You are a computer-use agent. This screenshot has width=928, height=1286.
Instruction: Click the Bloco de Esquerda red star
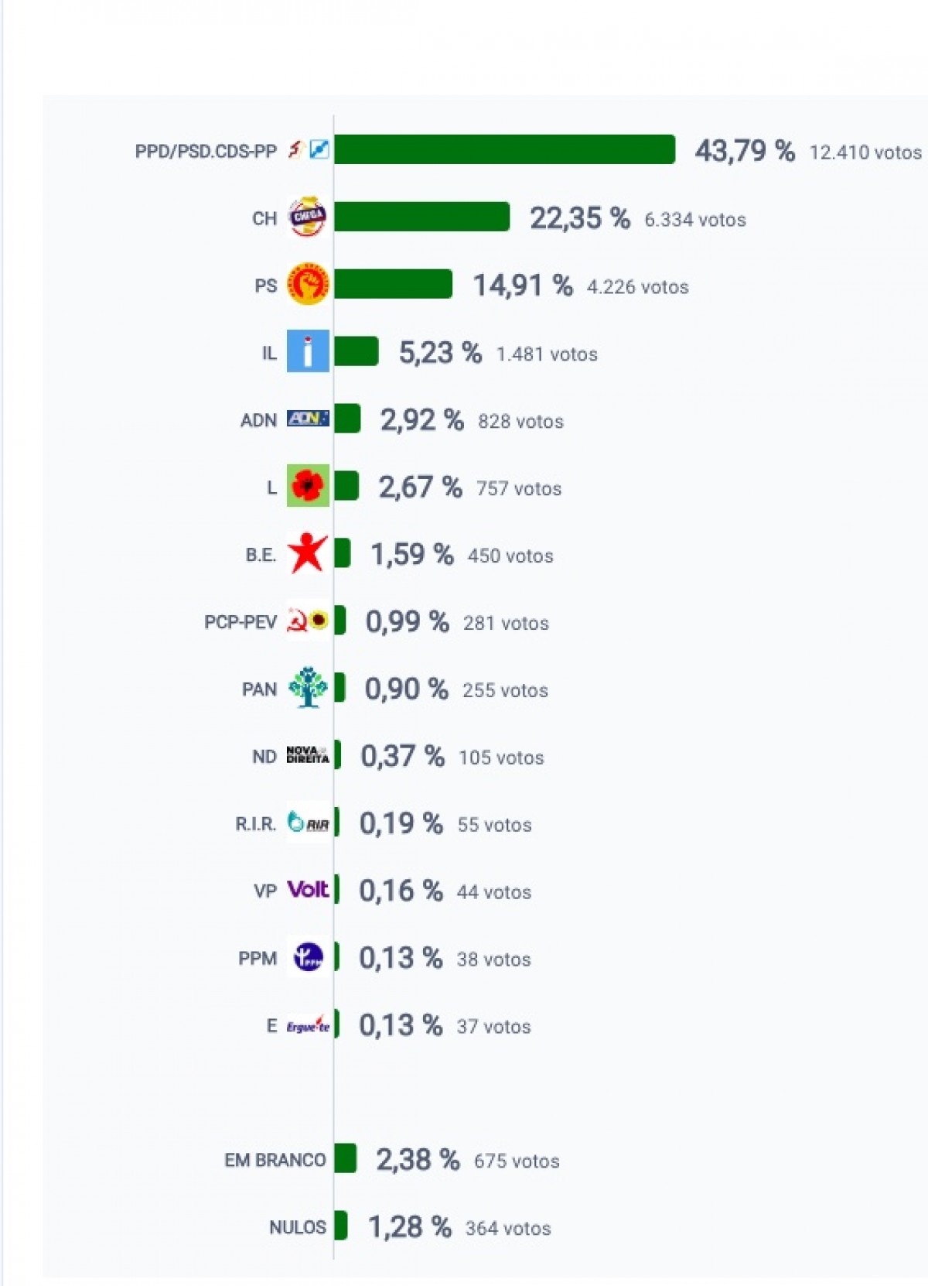tap(308, 552)
